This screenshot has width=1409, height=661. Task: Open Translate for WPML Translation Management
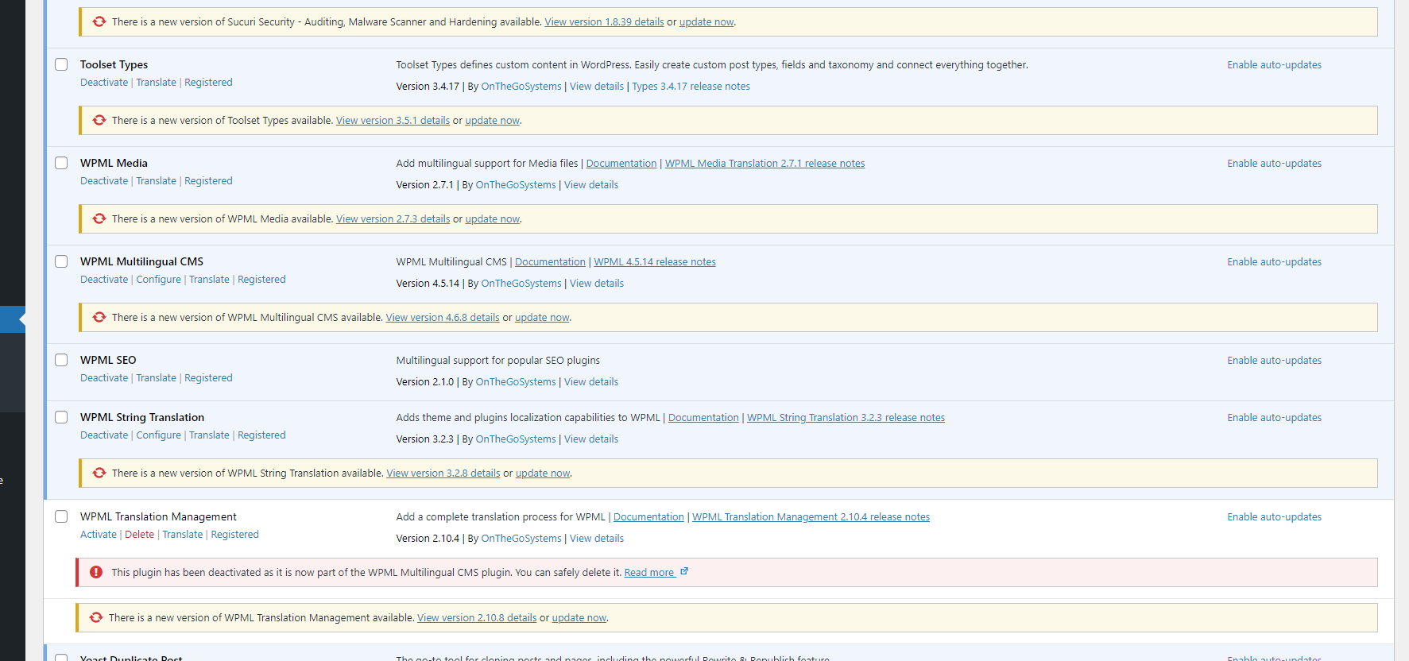[183, 535]
